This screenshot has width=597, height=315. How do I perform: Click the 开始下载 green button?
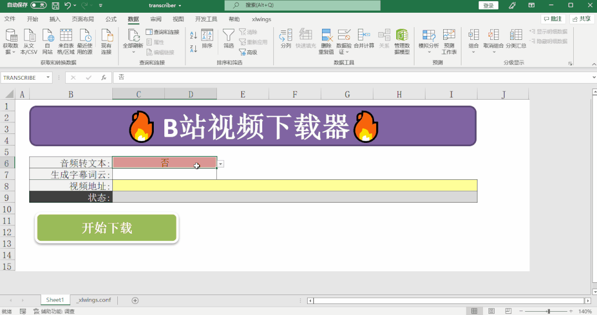pos(107,228)
